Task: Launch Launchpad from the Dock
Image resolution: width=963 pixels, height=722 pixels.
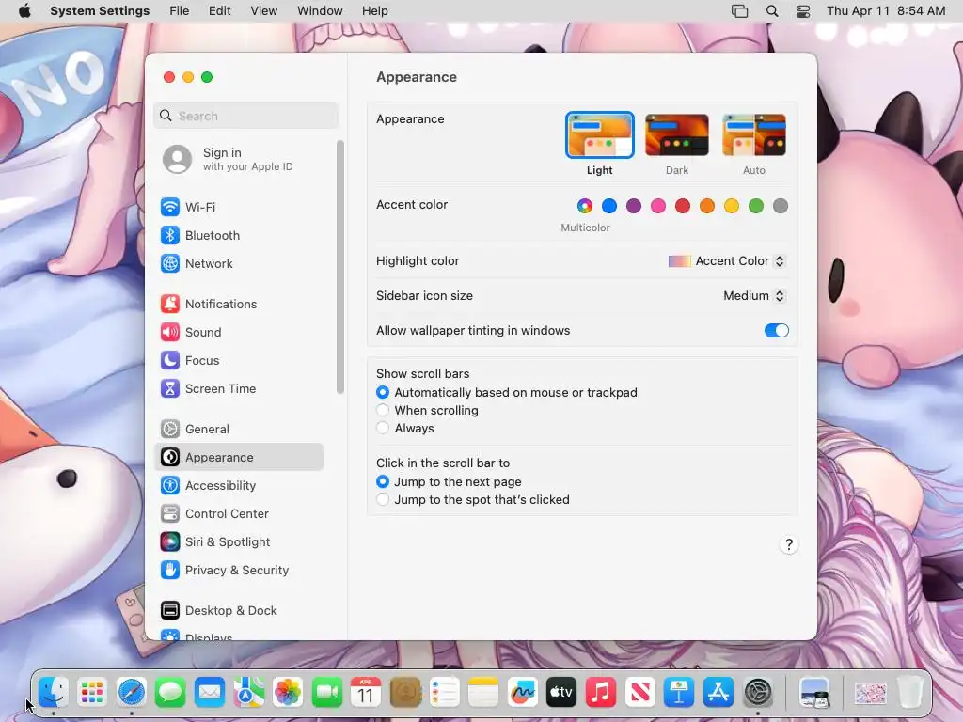Action: (92, 693)
